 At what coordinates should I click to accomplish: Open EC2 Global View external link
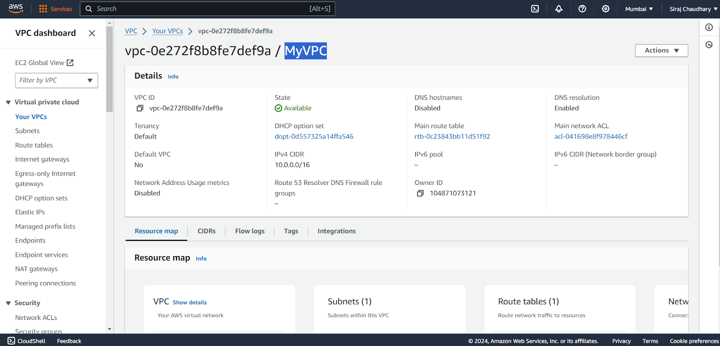(44, 63)
